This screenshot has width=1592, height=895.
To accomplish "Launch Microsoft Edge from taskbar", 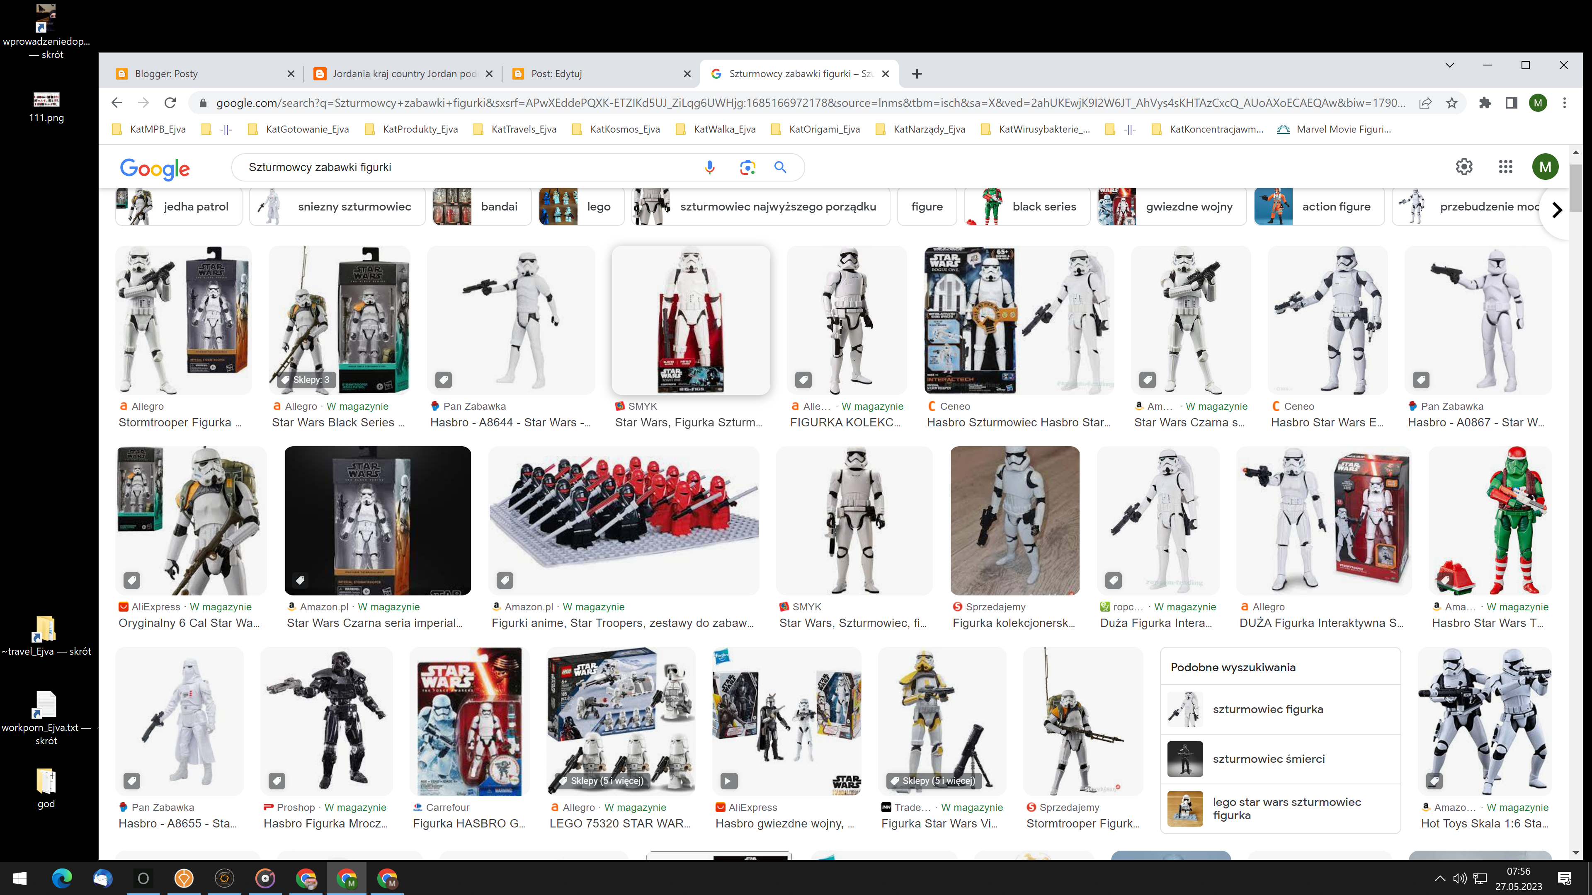I will [x=62, y=878].
